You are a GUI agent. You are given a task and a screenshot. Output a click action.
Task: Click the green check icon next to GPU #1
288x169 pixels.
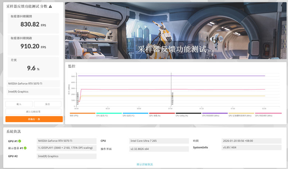point(20,141)
